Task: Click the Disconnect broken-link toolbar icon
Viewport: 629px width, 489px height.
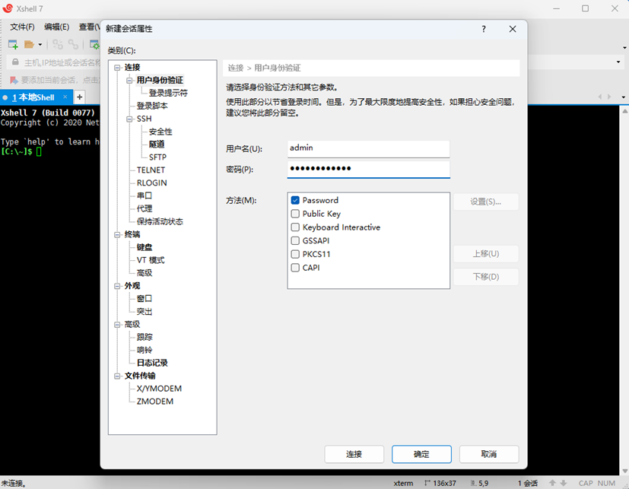Action: 58,45
